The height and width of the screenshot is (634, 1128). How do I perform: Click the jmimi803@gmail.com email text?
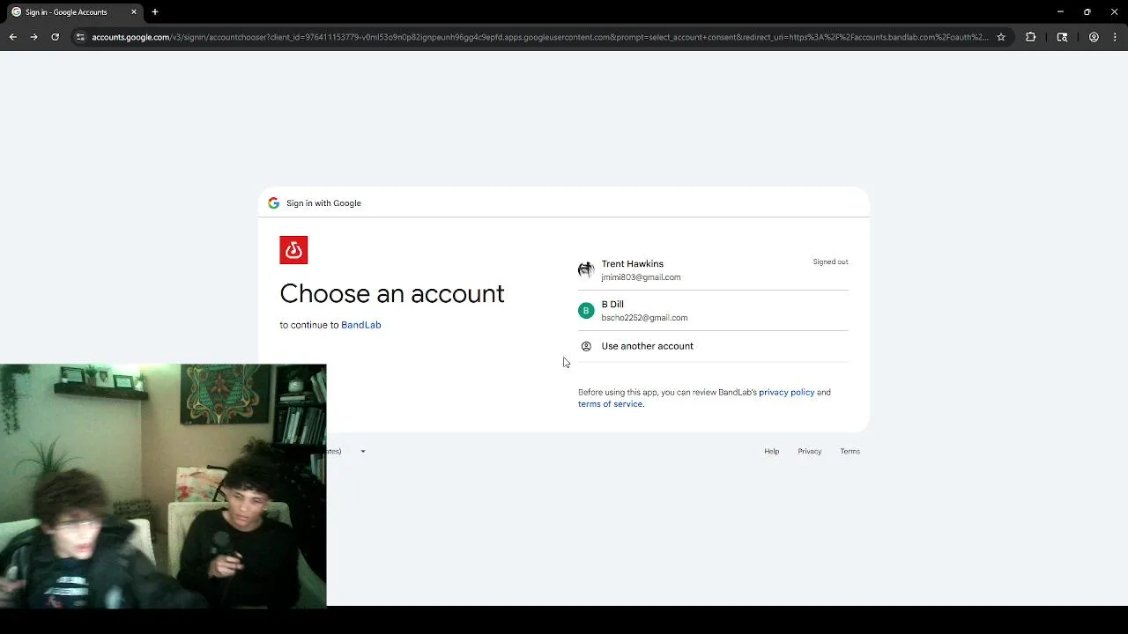(641, 277)
